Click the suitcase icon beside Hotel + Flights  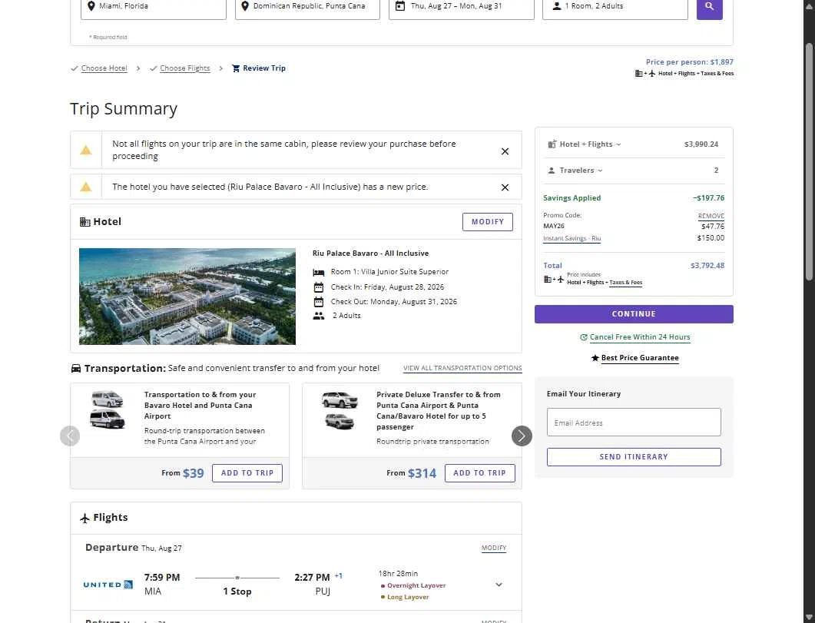tap(552, 144)
